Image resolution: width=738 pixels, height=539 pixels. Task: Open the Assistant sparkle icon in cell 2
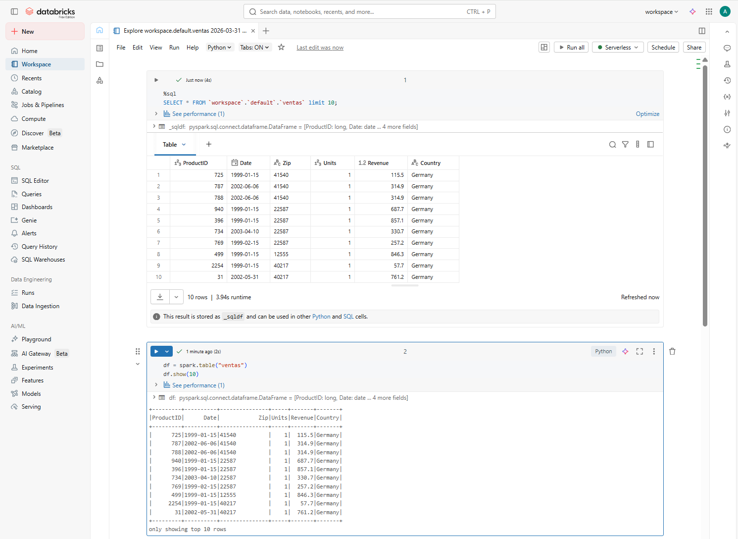(x=625, y=351)
